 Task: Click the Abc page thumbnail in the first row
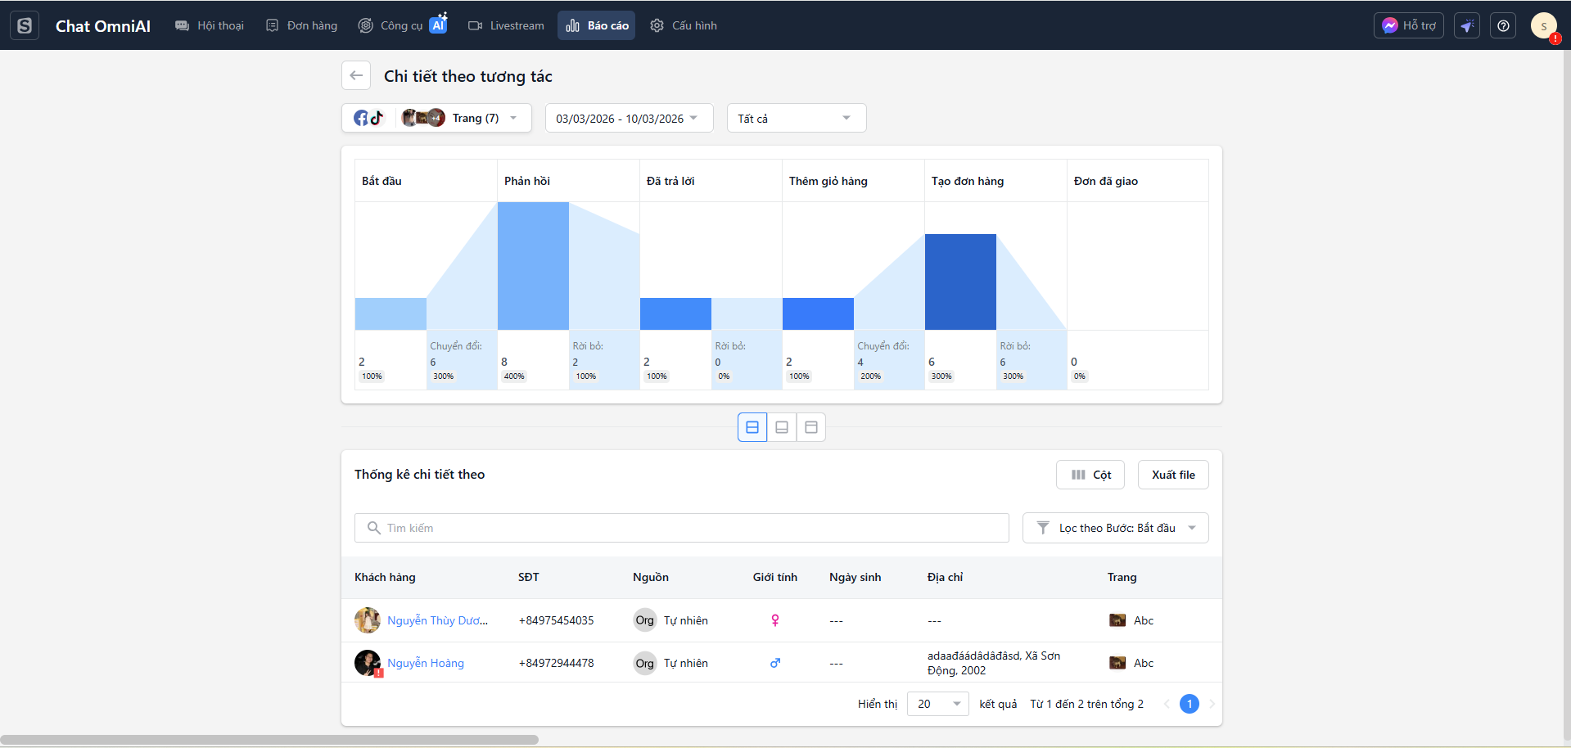coord(1117,620)
